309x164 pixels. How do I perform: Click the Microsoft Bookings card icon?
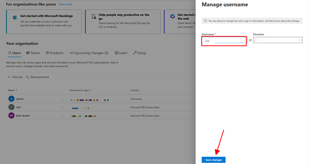point(15,17)
